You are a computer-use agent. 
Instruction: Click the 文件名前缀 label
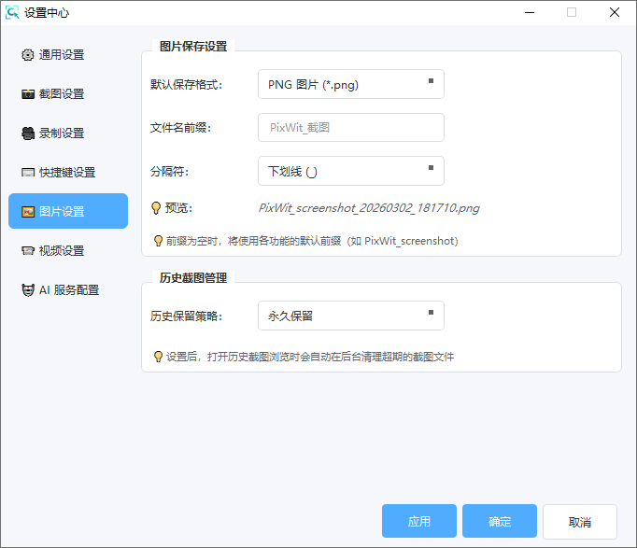pyautogui.click(x=180, y=128)
